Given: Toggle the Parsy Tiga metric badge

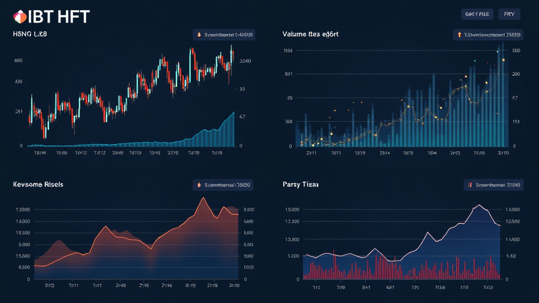Looking at the screenshot, I should click(x=495, y=185).
